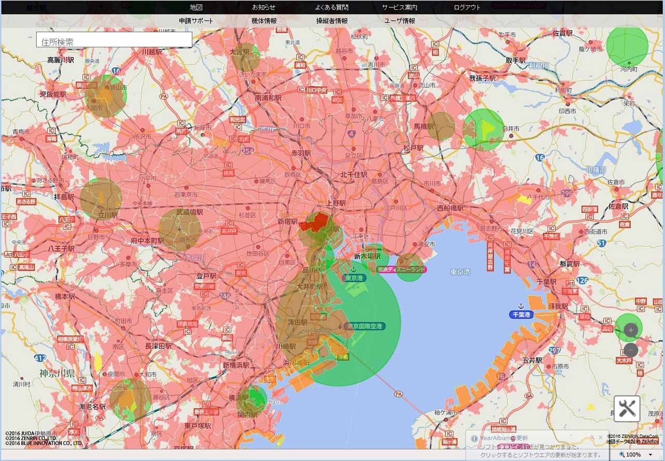
Task: Close the YearAlbum update notification
Action: (x=601, y=438)
